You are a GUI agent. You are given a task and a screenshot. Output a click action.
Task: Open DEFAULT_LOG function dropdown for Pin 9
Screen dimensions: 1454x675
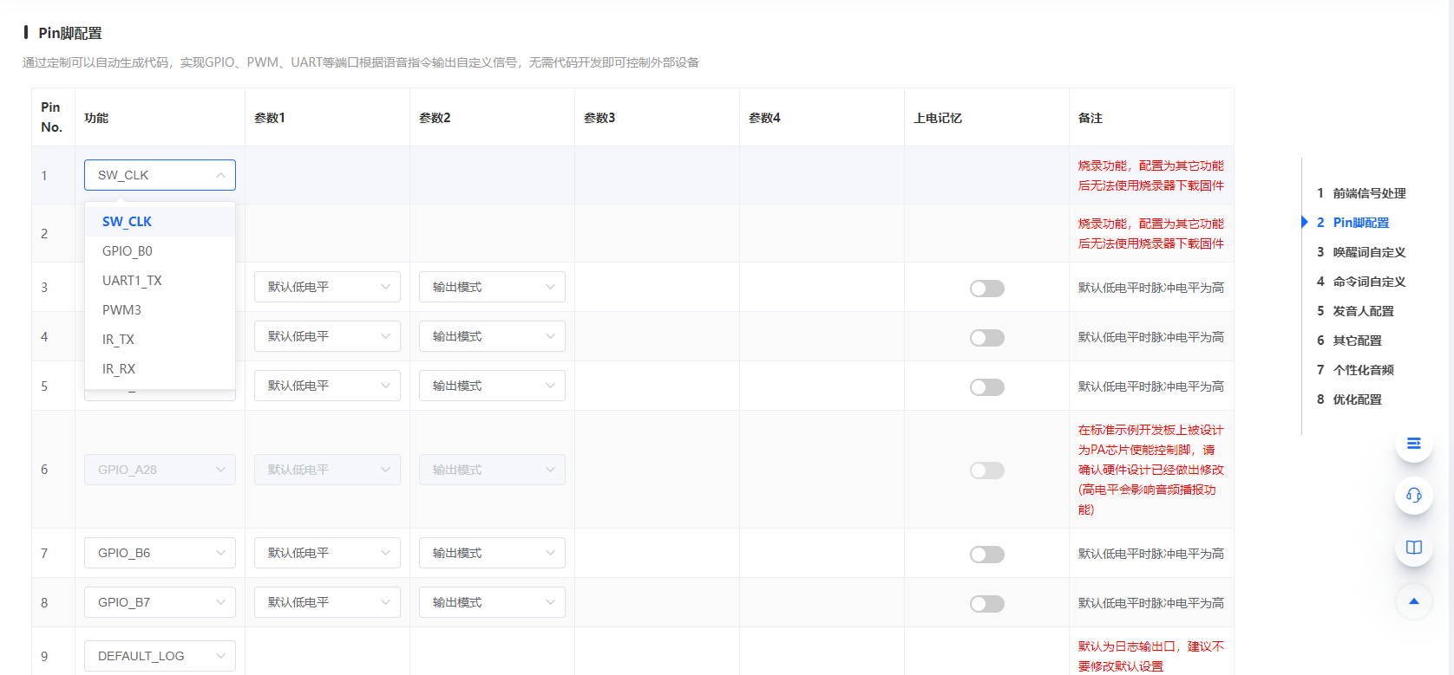pos(160,656)
